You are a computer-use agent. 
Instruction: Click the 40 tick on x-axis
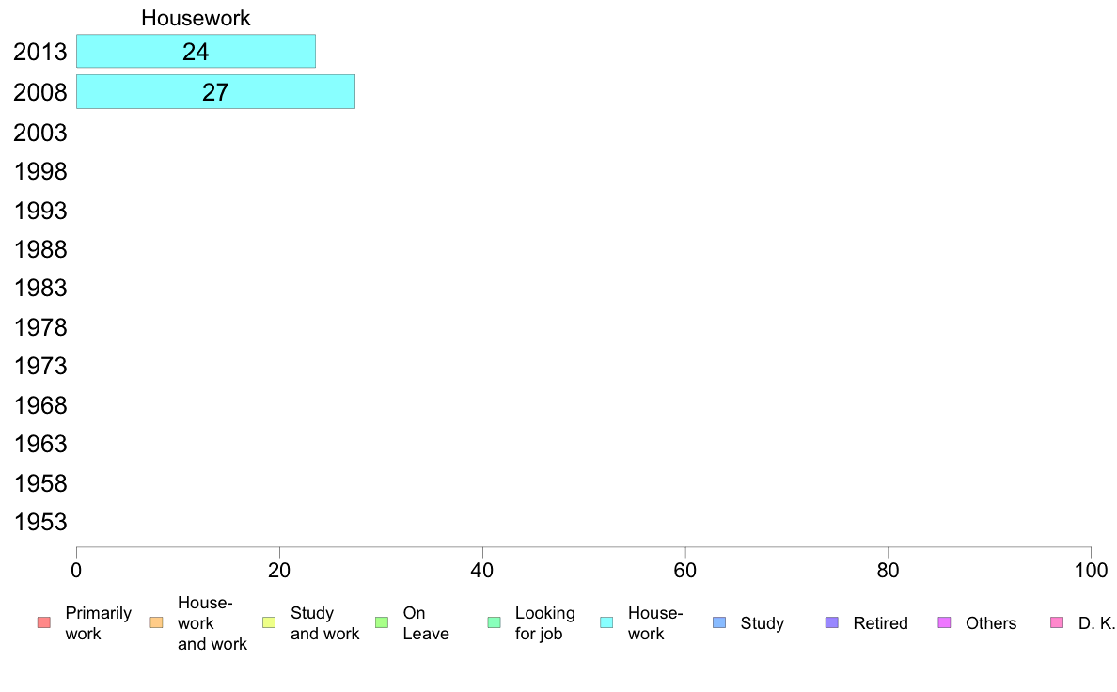482,570
